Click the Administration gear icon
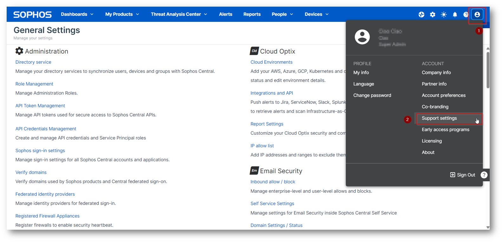Viewport: 503px width, 243px height. point(19,51)
